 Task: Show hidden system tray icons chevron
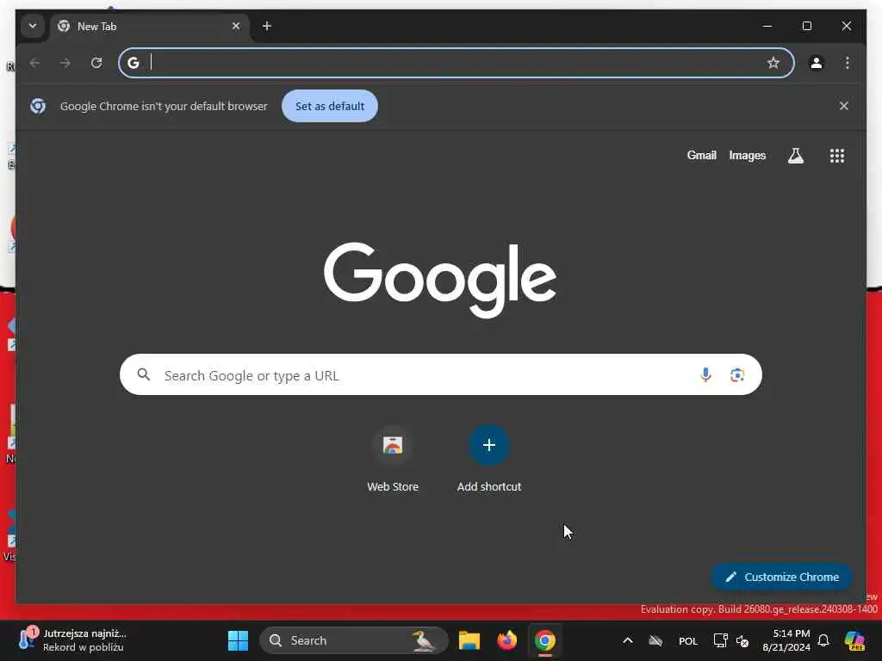click(628, 640)
